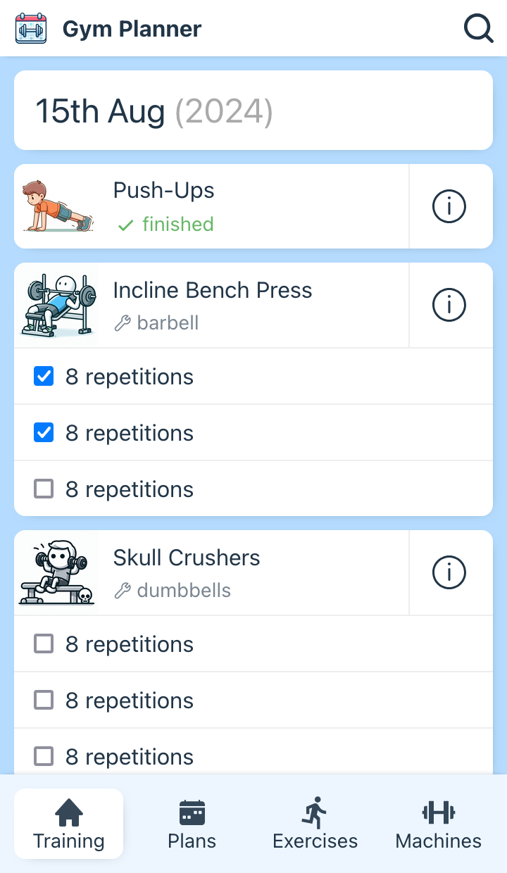Switch to the Training tab
This screenshot has width=507, height=873.
pyautogui.click(x=68, y=824)
